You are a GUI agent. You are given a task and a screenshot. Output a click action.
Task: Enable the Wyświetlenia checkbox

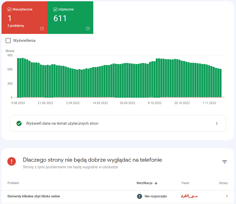(x=8, y=41)
